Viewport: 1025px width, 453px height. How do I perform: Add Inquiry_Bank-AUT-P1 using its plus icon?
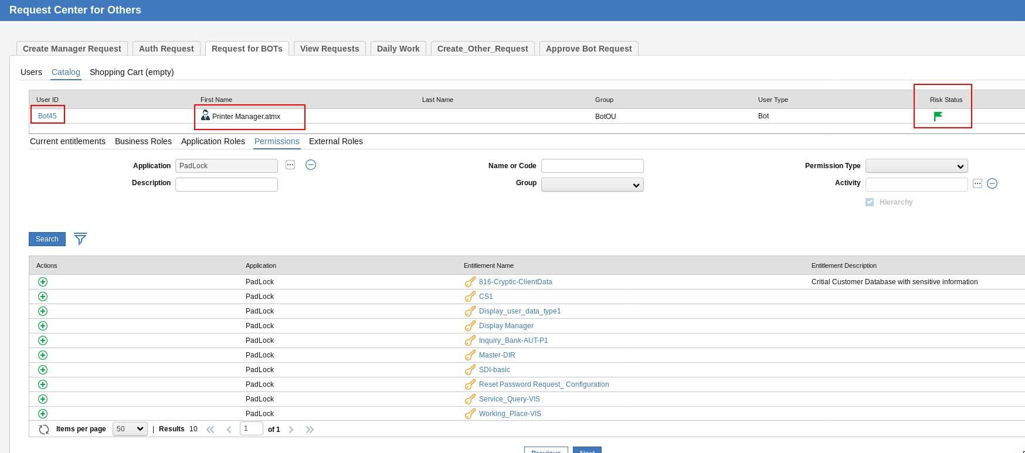coord(43,340)
